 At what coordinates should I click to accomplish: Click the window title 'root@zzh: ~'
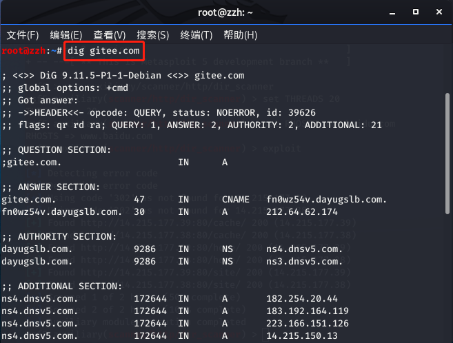click(x=225, y=12)
